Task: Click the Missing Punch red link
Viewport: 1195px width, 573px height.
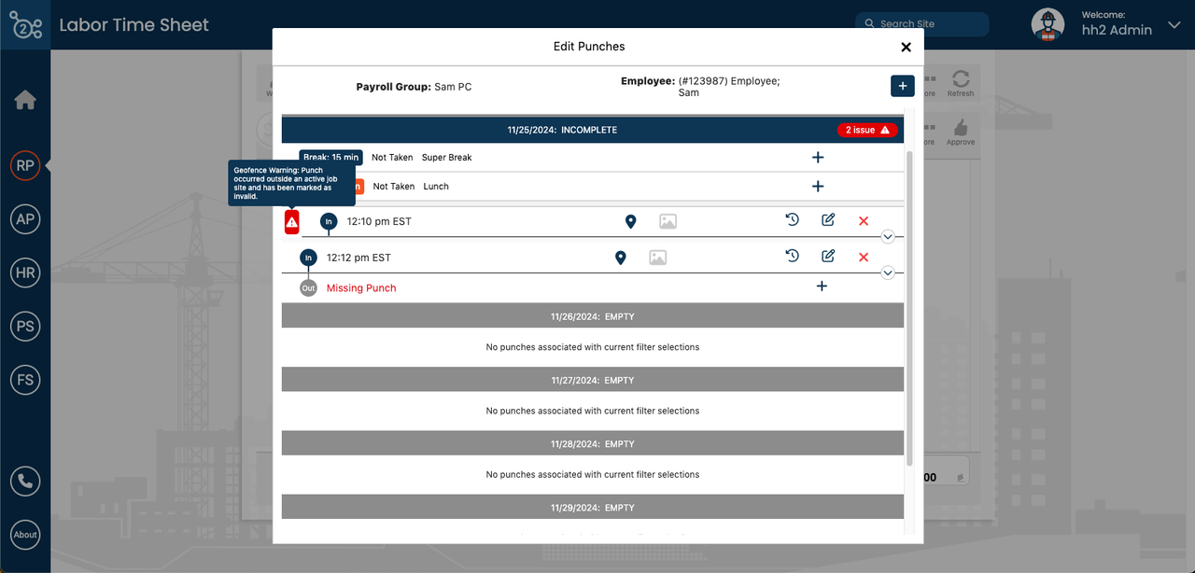Action: 360,287
